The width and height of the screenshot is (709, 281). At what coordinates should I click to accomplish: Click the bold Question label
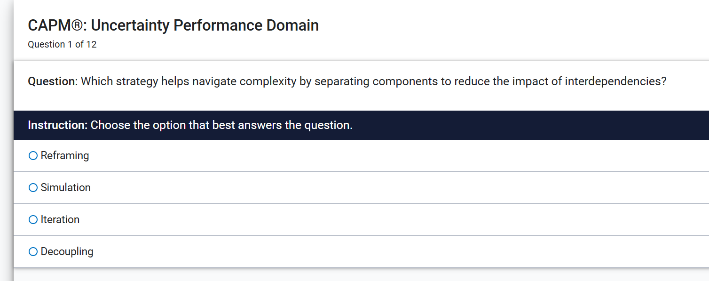click(51, 81)
